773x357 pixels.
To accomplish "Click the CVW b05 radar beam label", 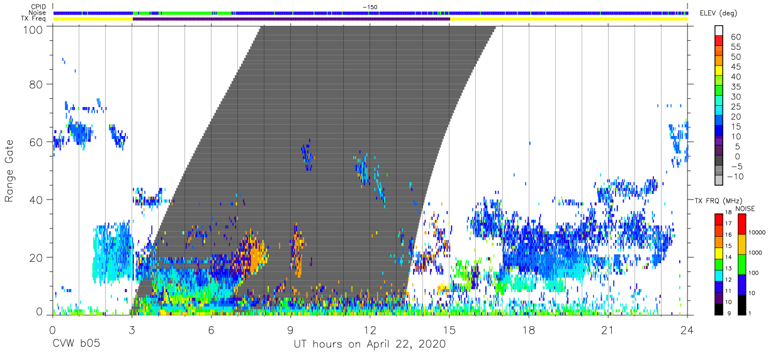I will coord(75,344).
